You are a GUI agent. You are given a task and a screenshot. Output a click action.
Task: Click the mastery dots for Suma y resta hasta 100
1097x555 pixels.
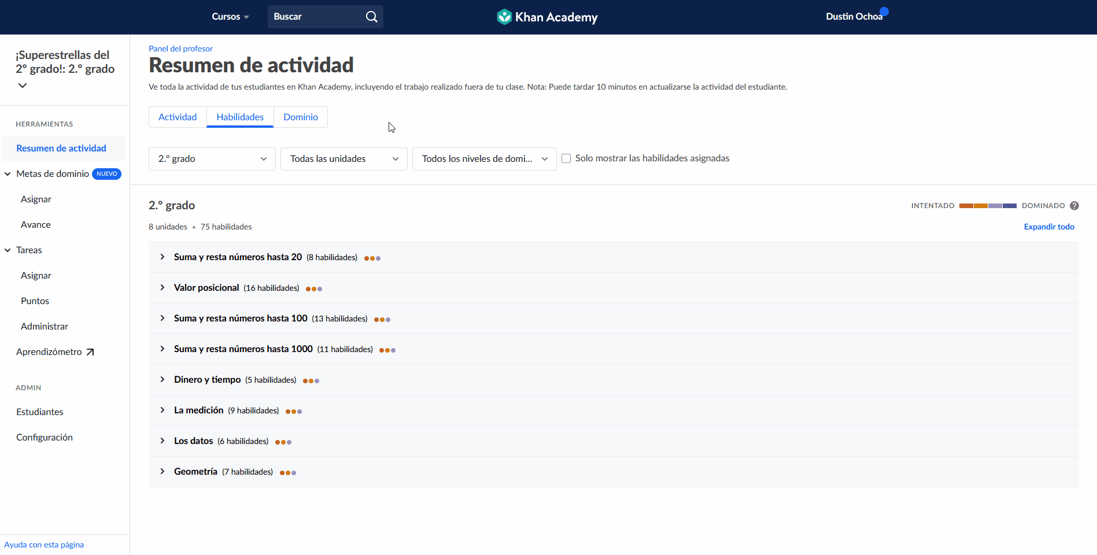tap(382, 320)
